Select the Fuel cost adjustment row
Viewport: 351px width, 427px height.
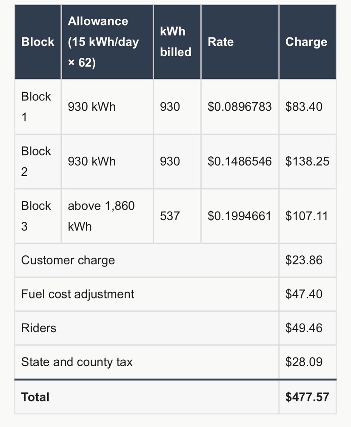pyautogui.click(x=175, y=294)
